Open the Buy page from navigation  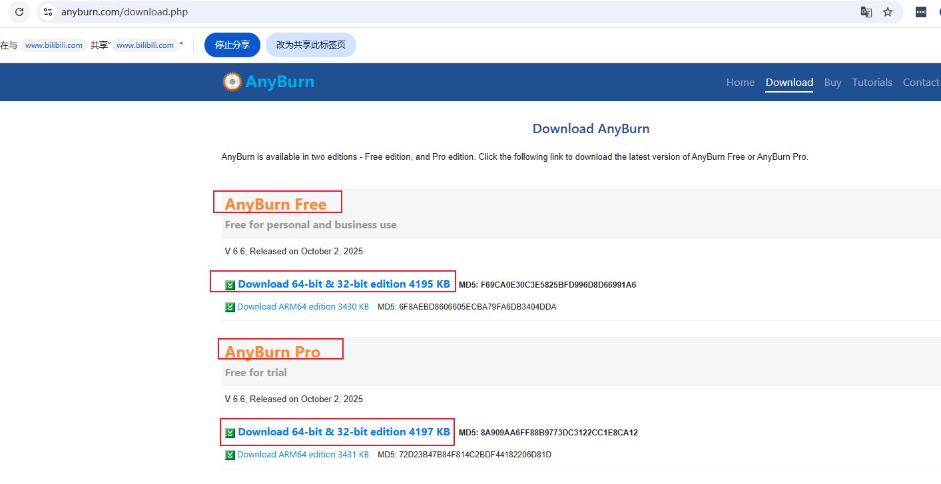pos(832,83)
